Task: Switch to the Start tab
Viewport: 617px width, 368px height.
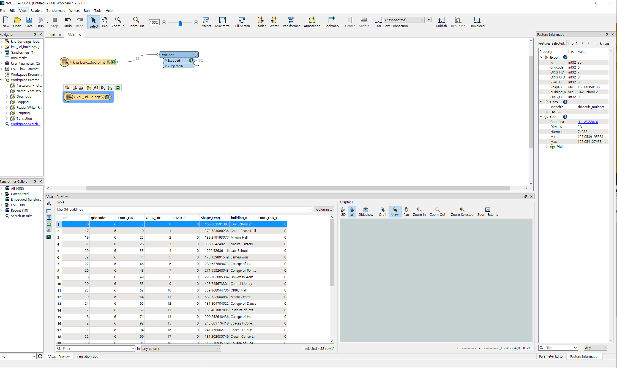Action: [x=52, y=35]
